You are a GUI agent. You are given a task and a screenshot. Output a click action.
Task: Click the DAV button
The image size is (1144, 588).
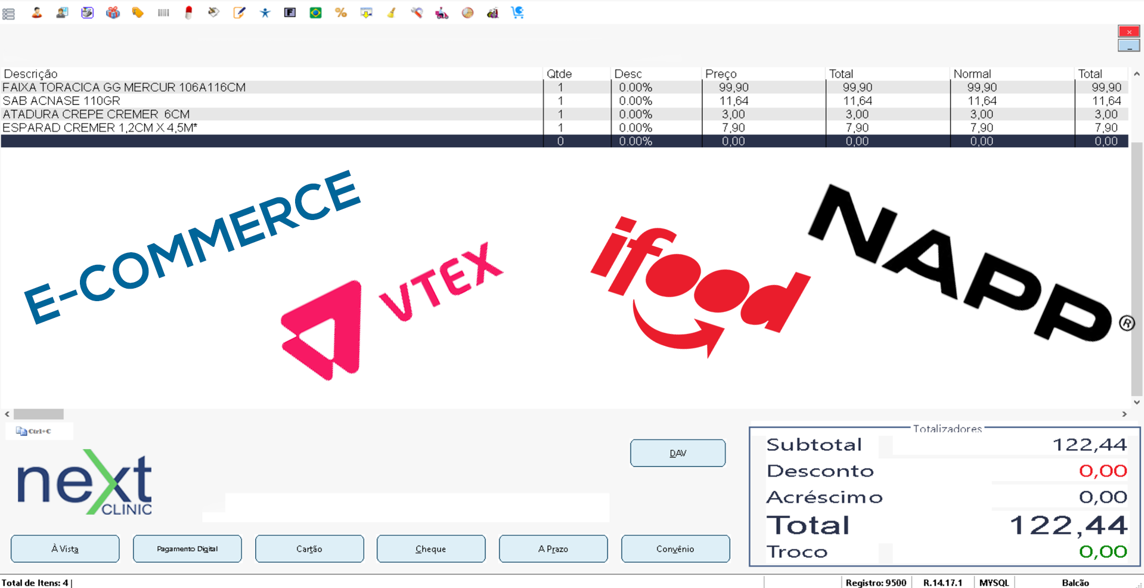pyautogui.click(x=678, y=453)
